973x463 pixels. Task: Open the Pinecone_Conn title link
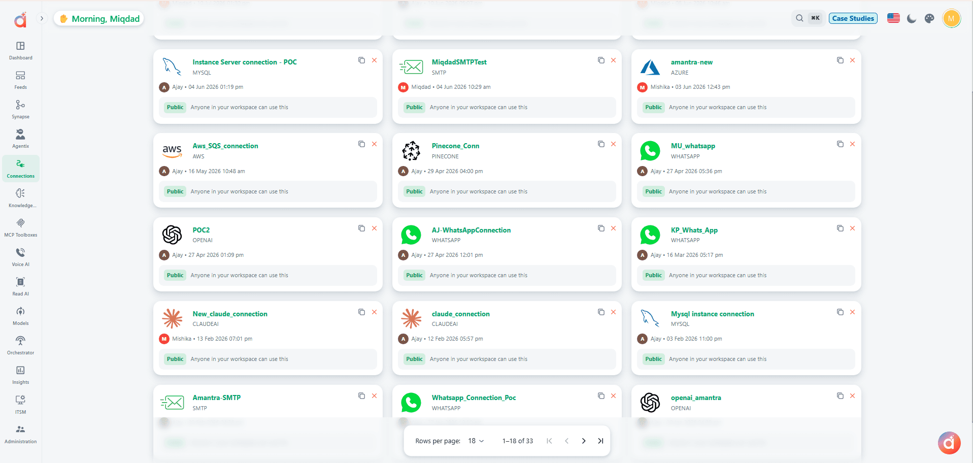pos(455,146)
